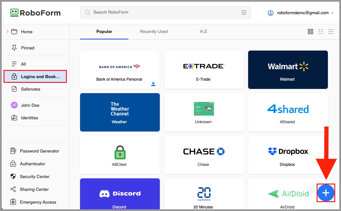Image resolution: width=341 pixels, height=211 pixels.
Task: Open the Security Center
Action: pos(34,176)
